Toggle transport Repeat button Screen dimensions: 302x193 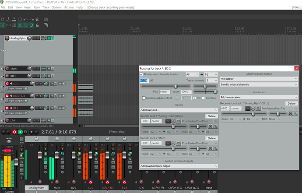(x=25, y=132)
